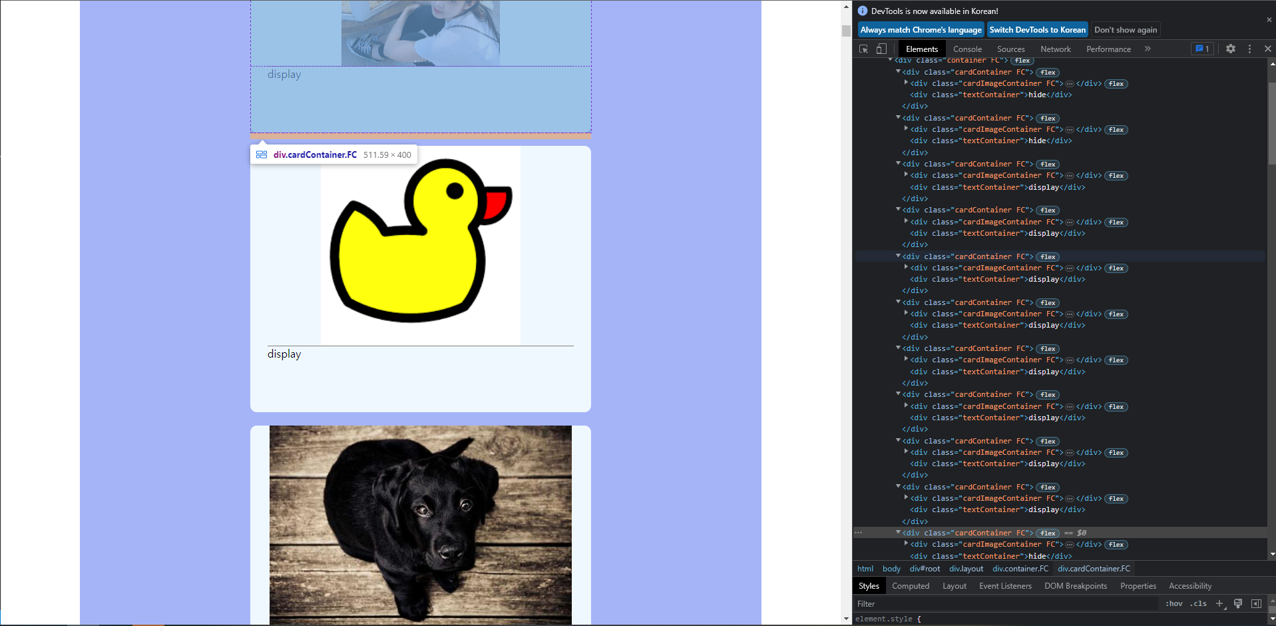The width and height of the screenshot is (1276, 626).
Task: Toggle flex badge on cardImageContainer below $0 row
Action: pyautogui.click(x=1116, y=545)
